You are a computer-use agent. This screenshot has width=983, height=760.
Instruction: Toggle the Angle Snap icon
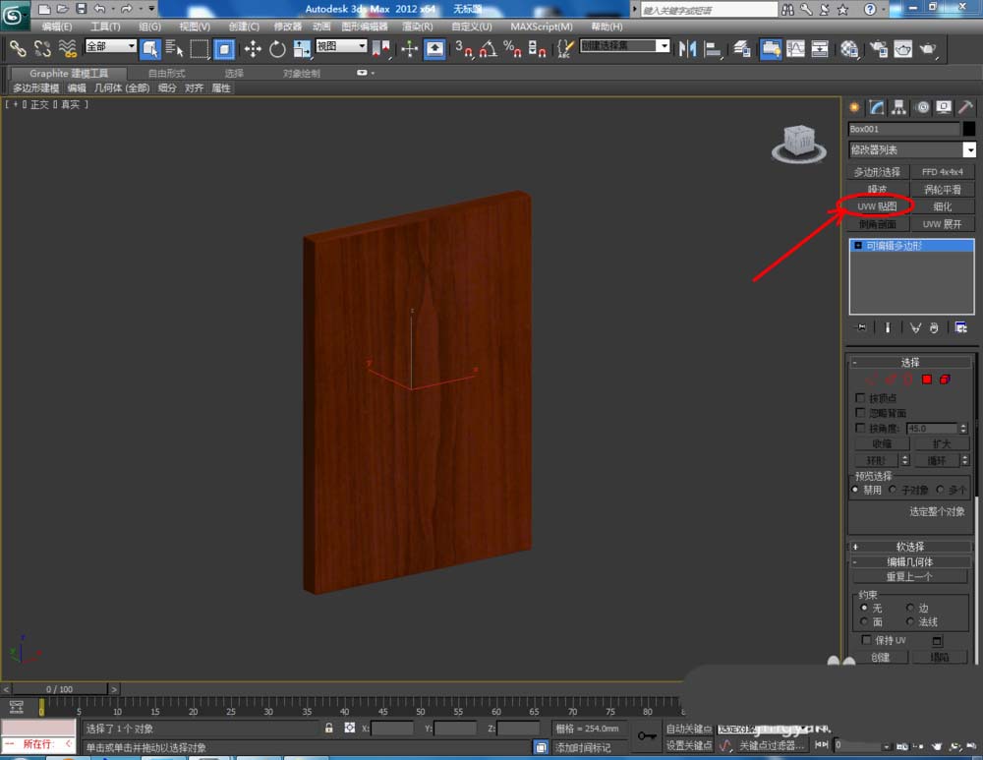click(488, 48)
